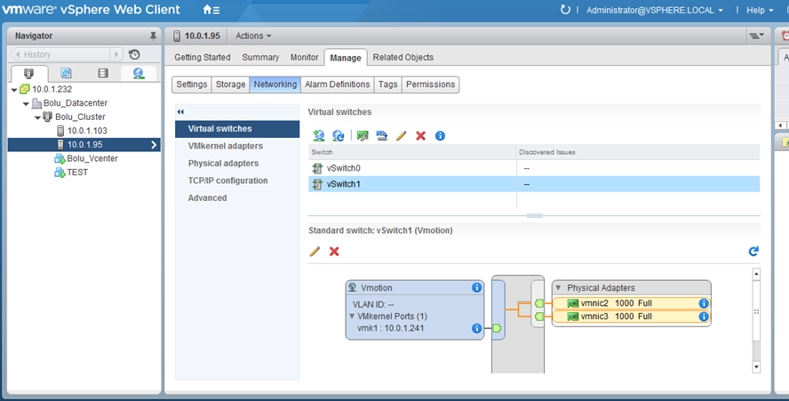Viewport: 789px width, 401px height.
Task: Select the vSwitch1 row in table
Action: [534, 184]
